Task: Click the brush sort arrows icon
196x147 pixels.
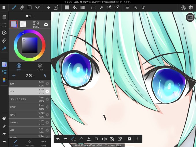Action: pyautogui.click(x=45, y=76)
